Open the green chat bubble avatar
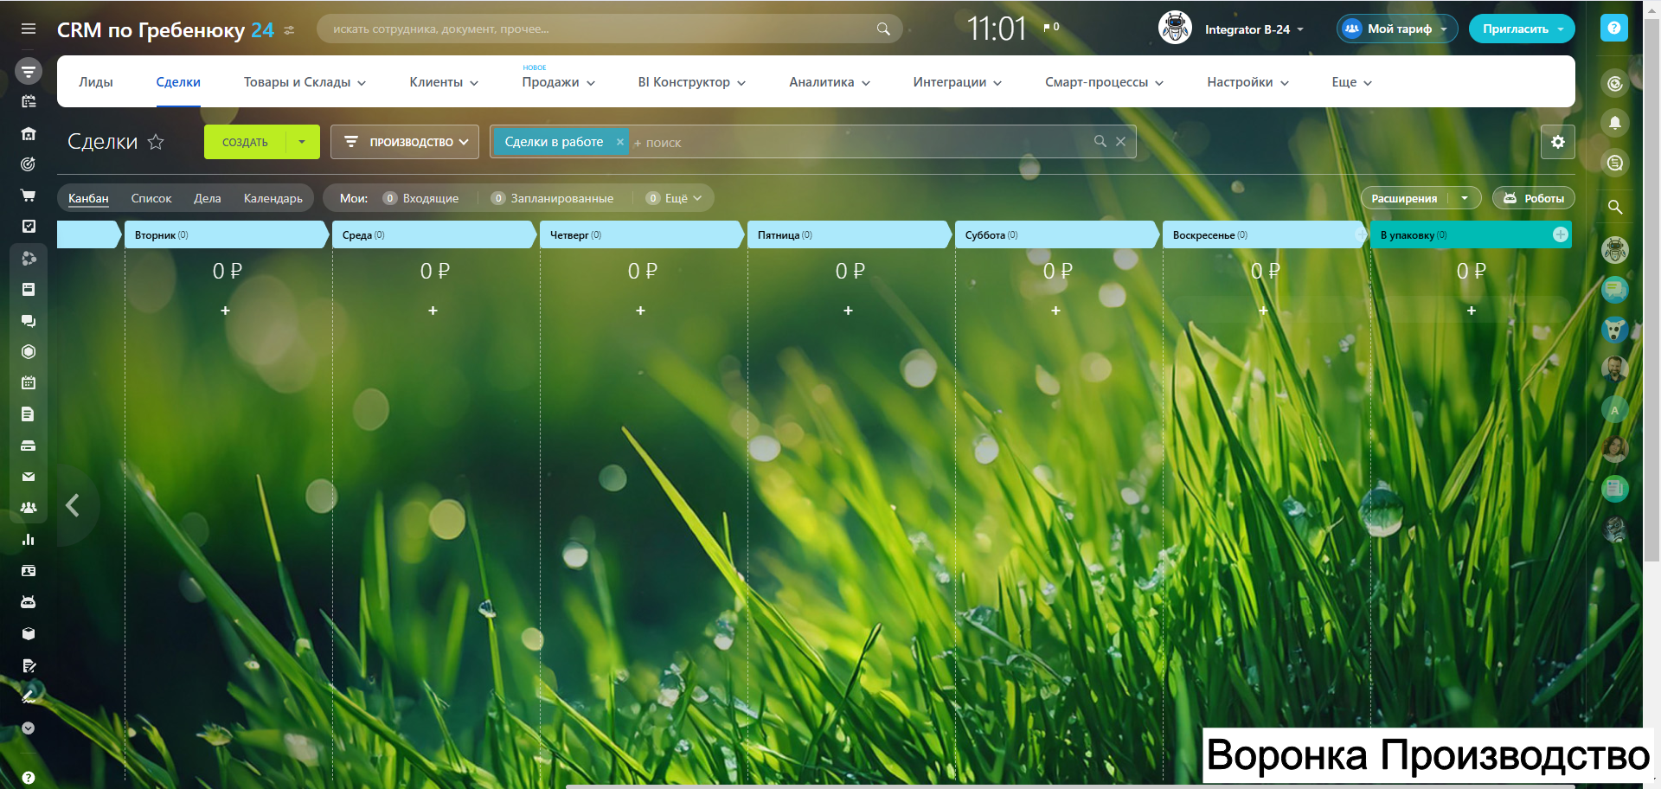The height and width of the screenshot is (789, 1661). pos(1614,290)
